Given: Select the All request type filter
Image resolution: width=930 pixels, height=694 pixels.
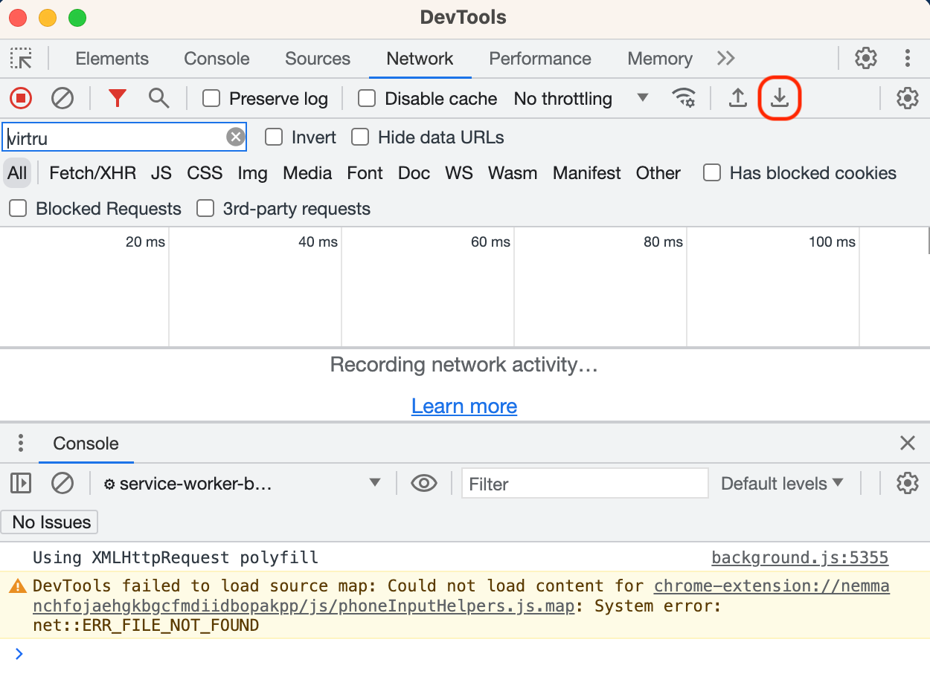Looking at the screenshot, I should pyautogui.click(x=17, y=173).
